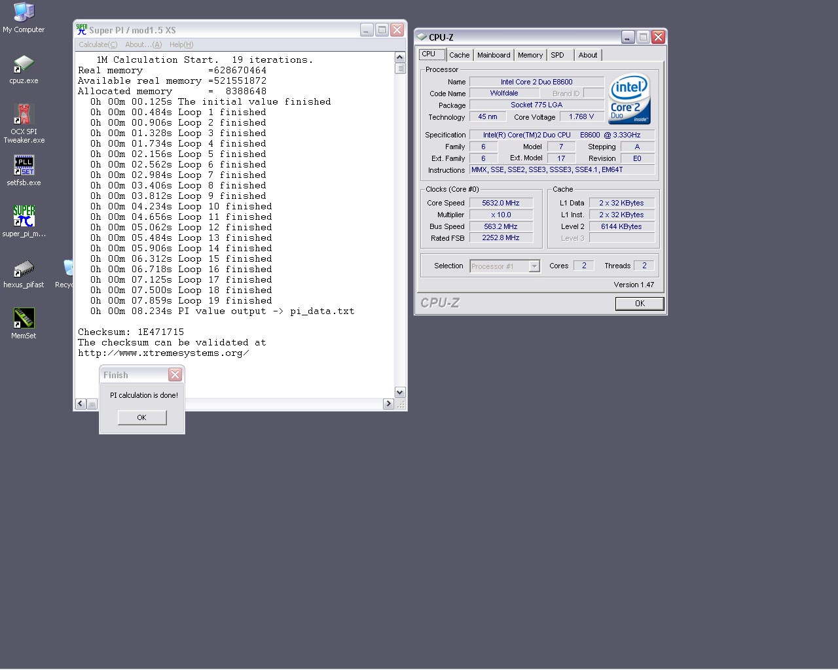Click the Instructions field MMX, SSE list
Image resolution: width=838 pixels, height=670 pixels.
click(562, 169)
